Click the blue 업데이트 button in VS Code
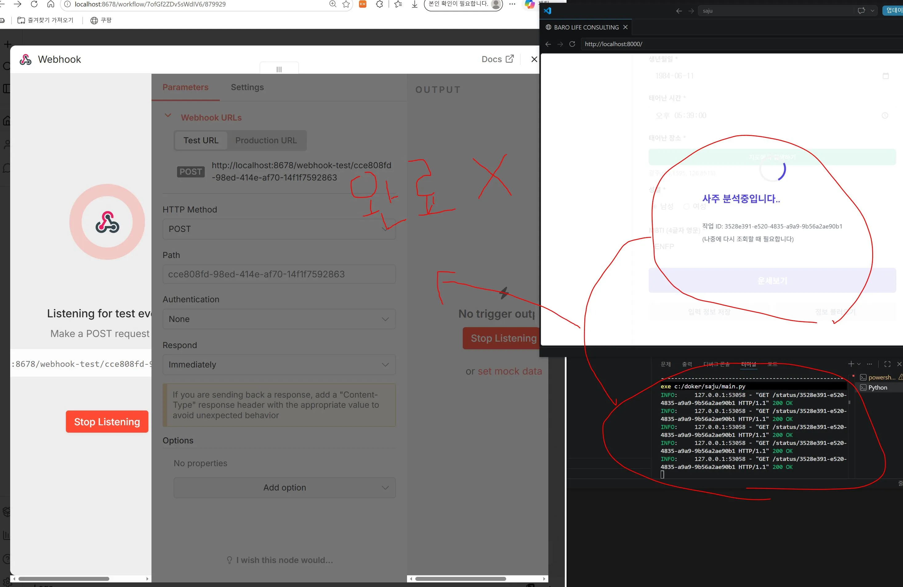903x587 pixels. click(893, 10)
